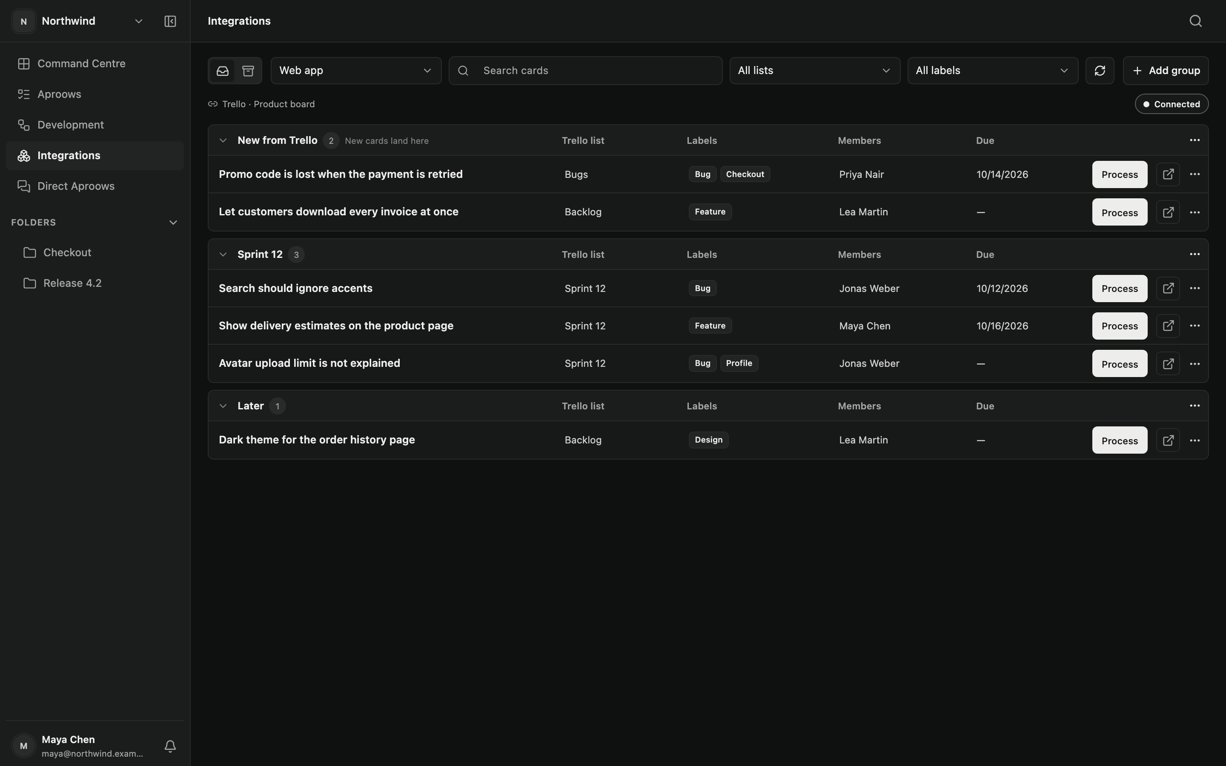Switch to archive view icon
Viewport: 1226px width, 766px height.
click(248, 70)
